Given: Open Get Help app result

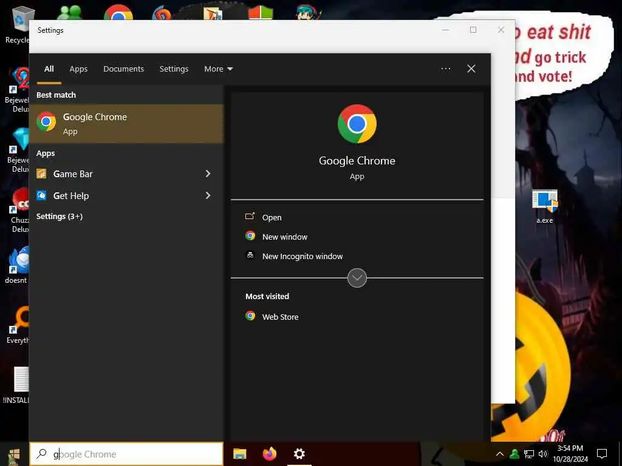Looking at the screenshot, I should click(71, 196).
